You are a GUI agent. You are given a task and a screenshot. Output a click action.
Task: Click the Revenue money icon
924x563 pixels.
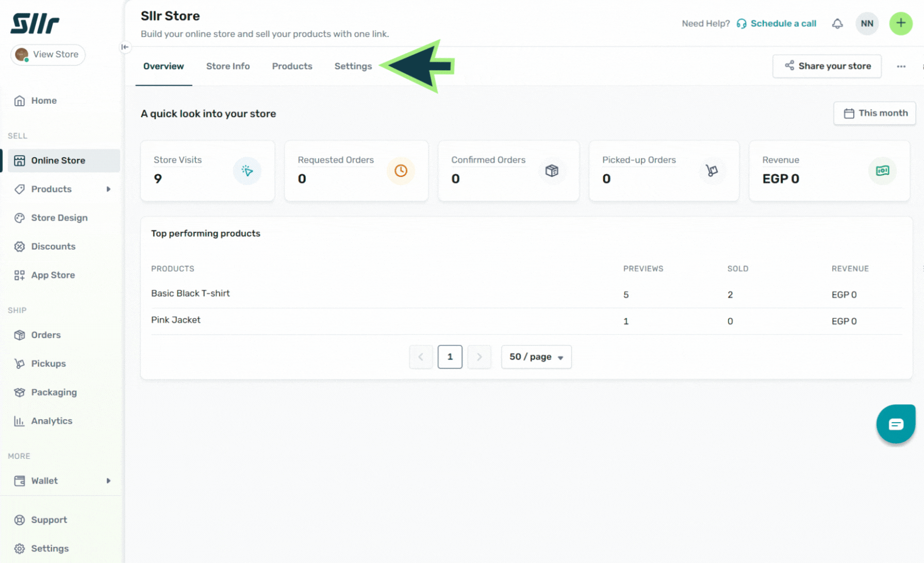coord(882,171)
